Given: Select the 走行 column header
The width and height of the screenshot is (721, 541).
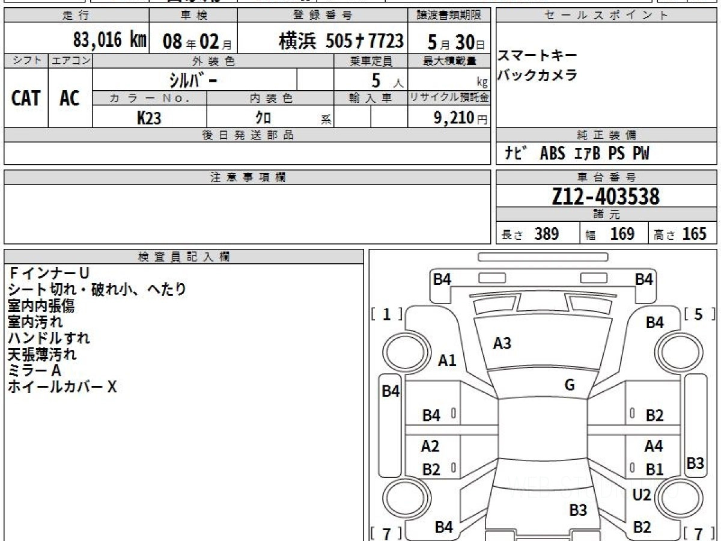Looking at the screenshot, I should click(76, 16).
